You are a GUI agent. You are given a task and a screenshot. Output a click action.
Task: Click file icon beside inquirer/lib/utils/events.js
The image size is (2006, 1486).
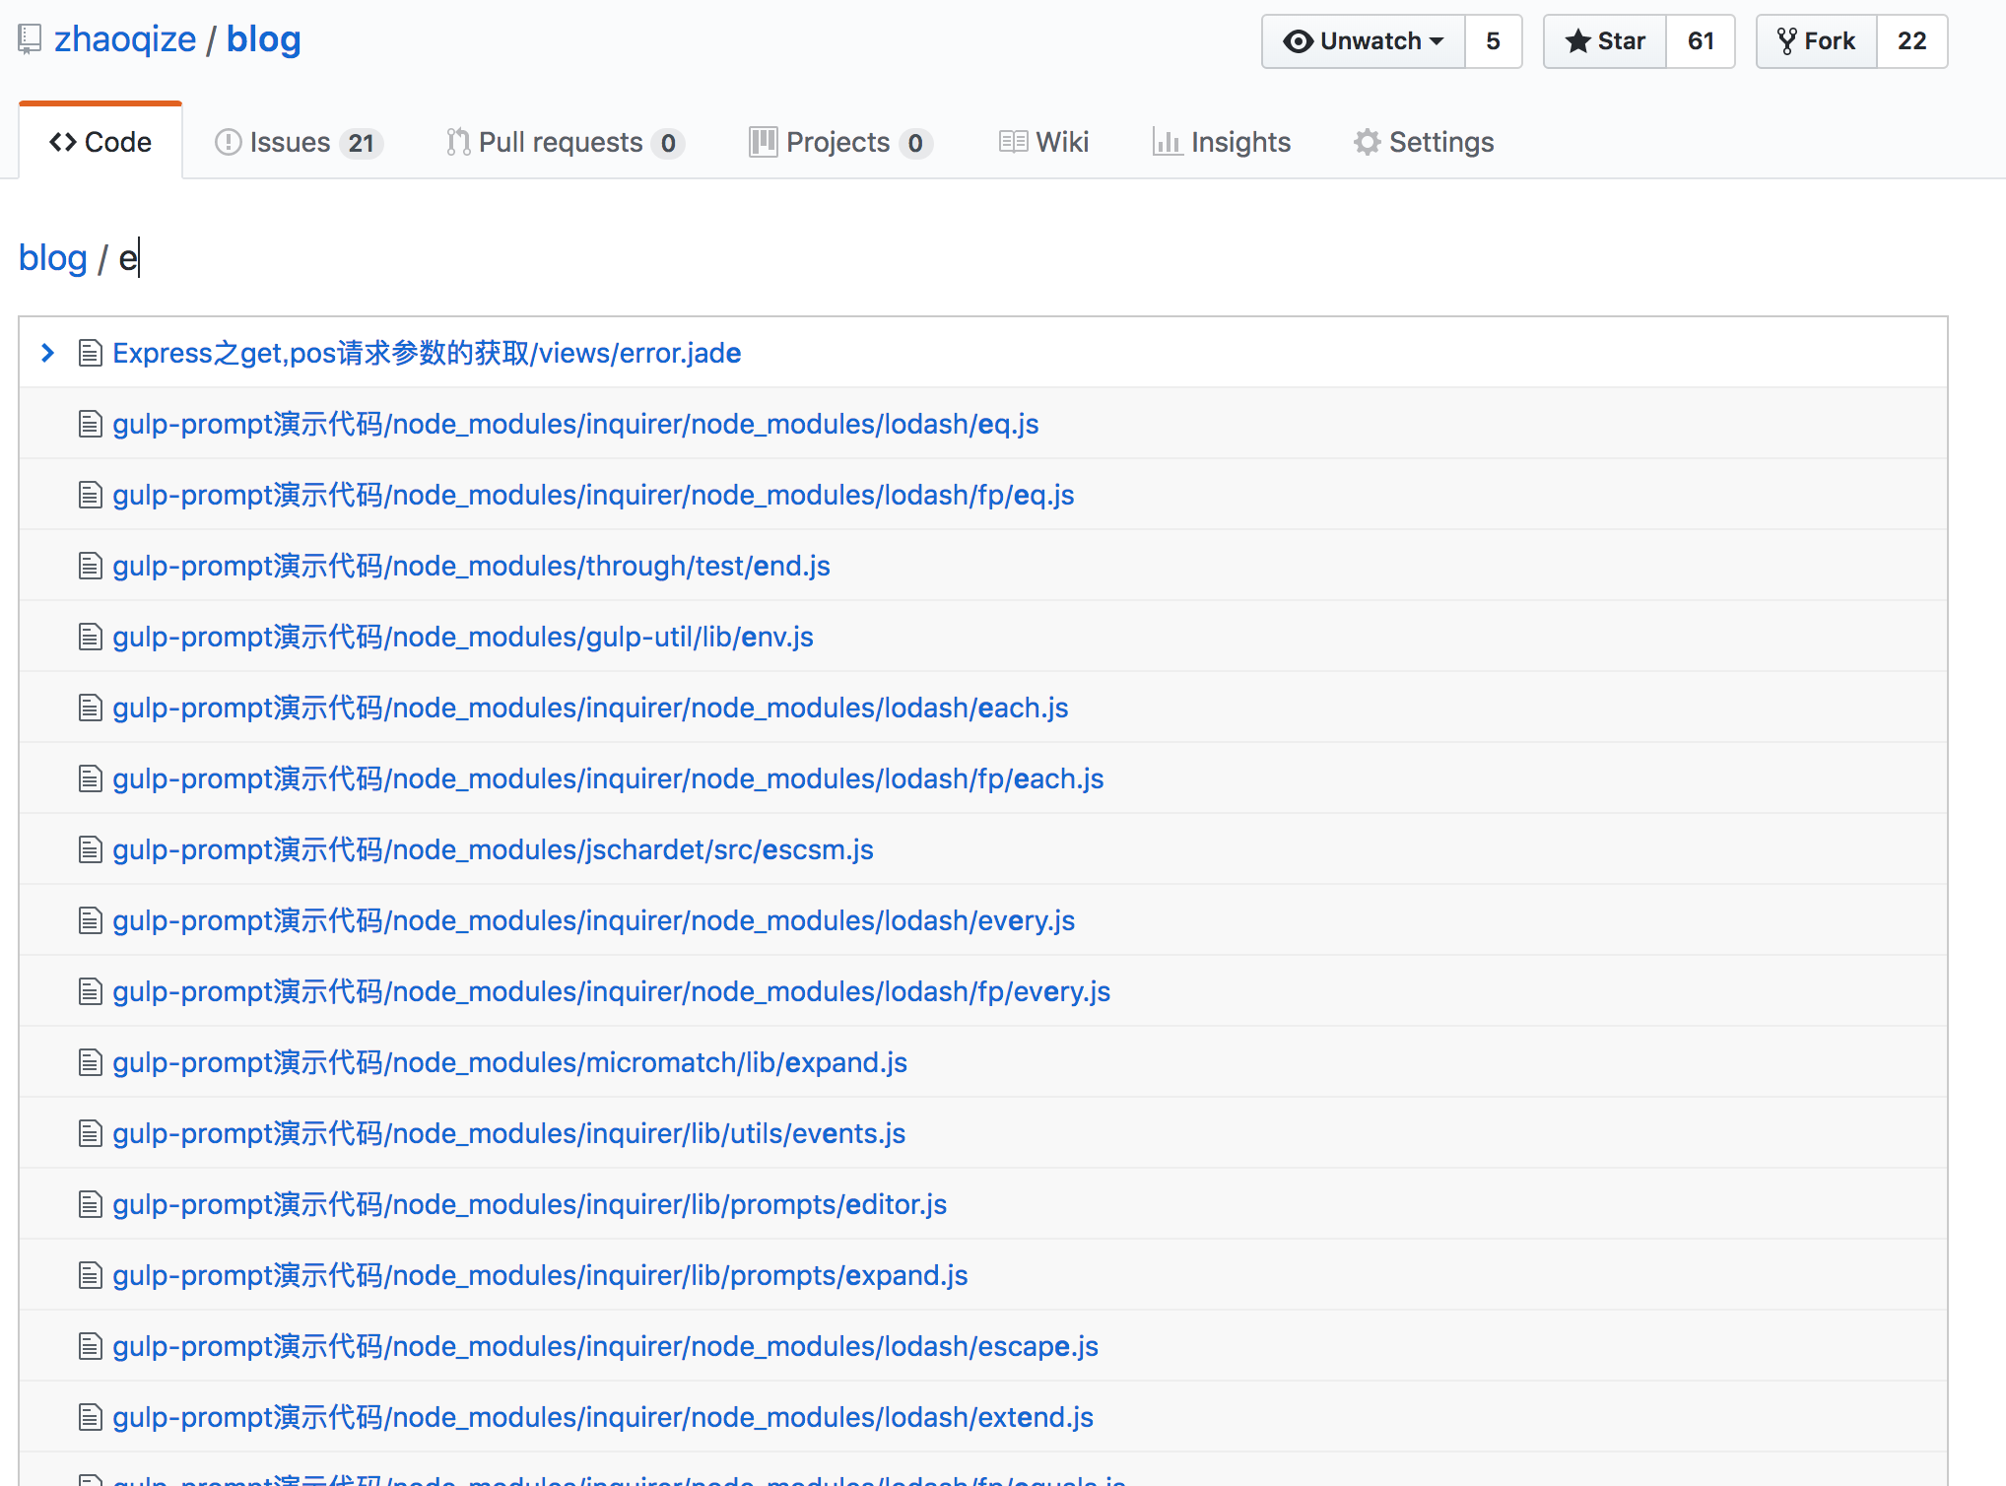(91, 1133)
